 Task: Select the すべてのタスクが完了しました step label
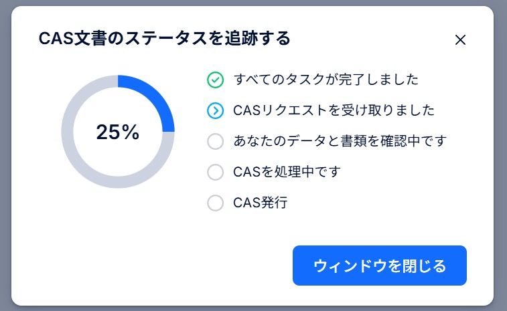coord(326,80)
